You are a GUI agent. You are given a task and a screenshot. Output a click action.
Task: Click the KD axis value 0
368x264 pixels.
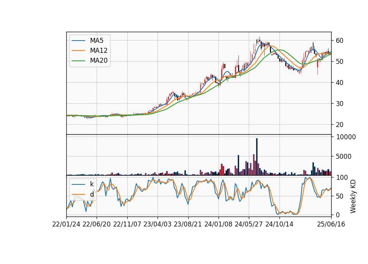(338, 215)
